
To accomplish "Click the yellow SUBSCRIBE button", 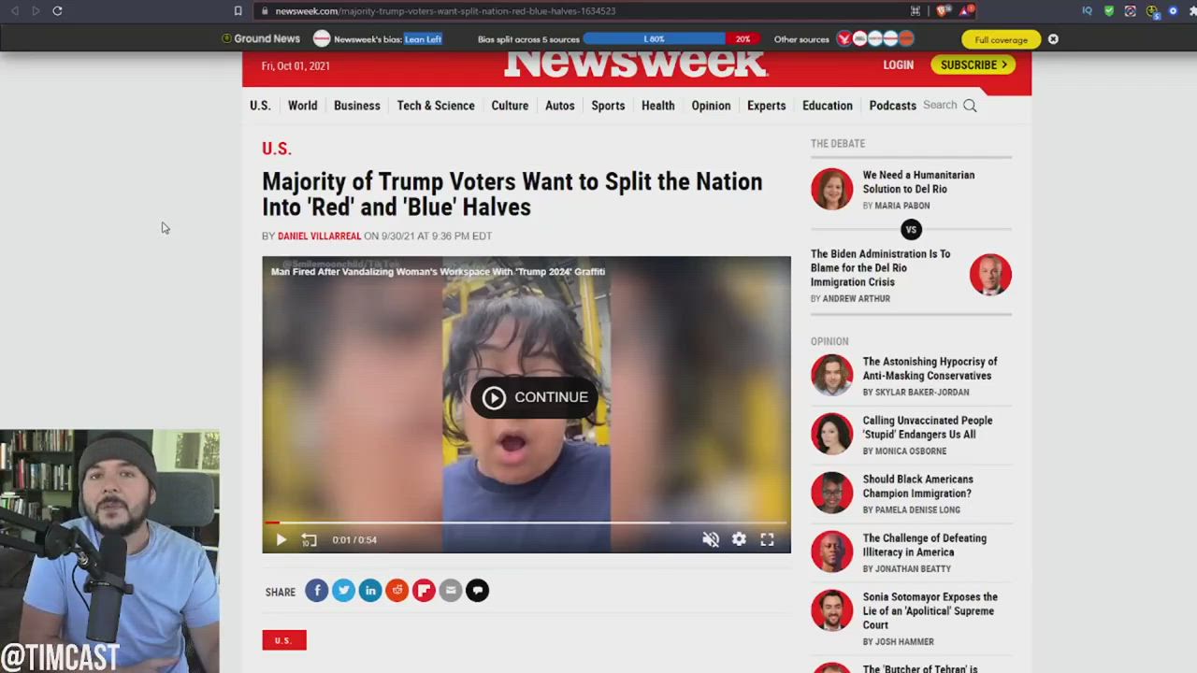I will 973,64.
